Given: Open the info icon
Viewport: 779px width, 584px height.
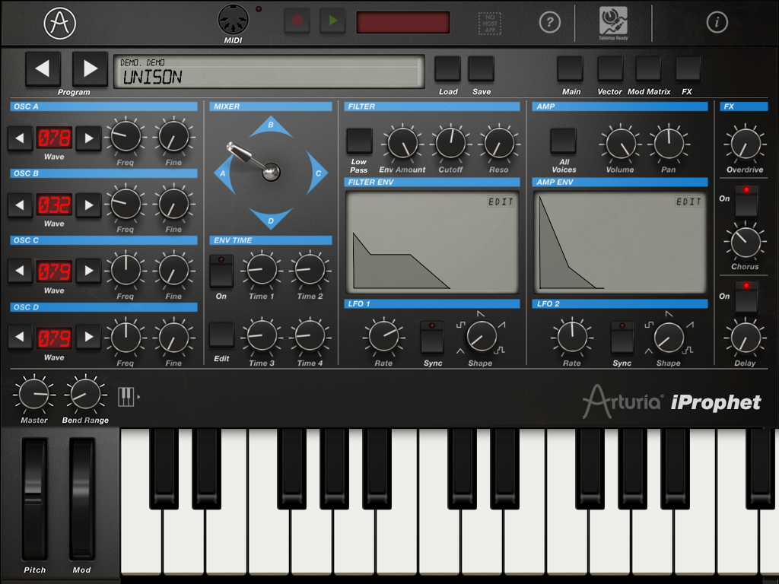Looking at the screenshot, I should pos(717,22).
